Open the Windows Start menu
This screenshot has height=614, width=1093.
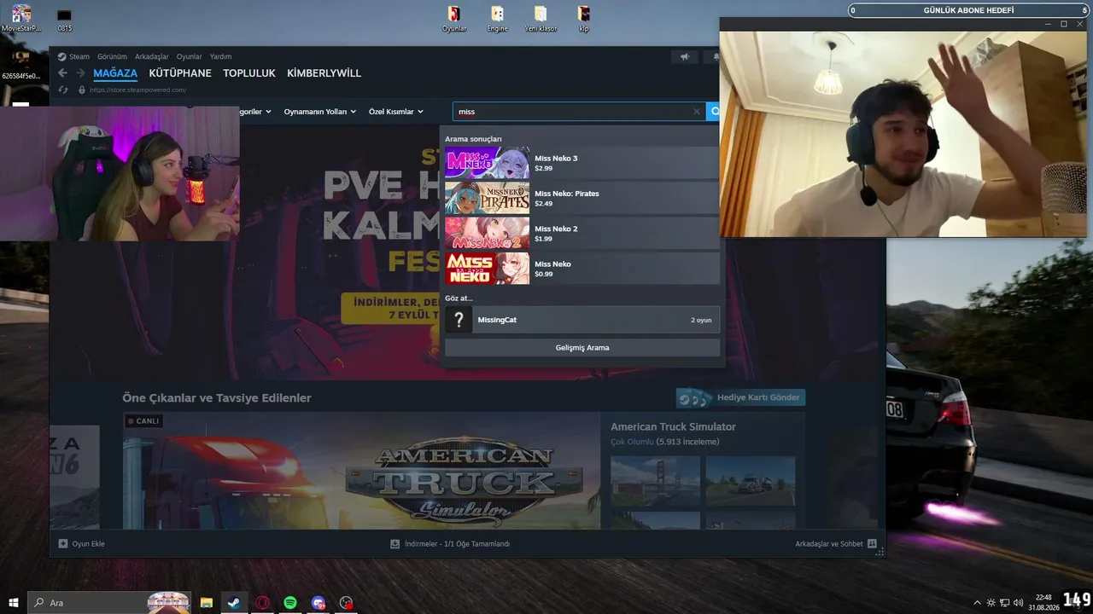[x=14, y=603]
